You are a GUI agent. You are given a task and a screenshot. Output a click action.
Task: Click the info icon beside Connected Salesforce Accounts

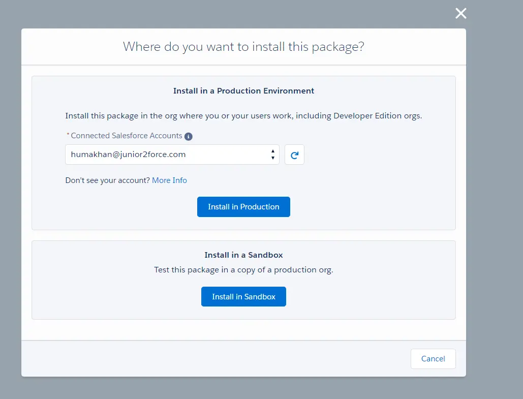[189, 136]
